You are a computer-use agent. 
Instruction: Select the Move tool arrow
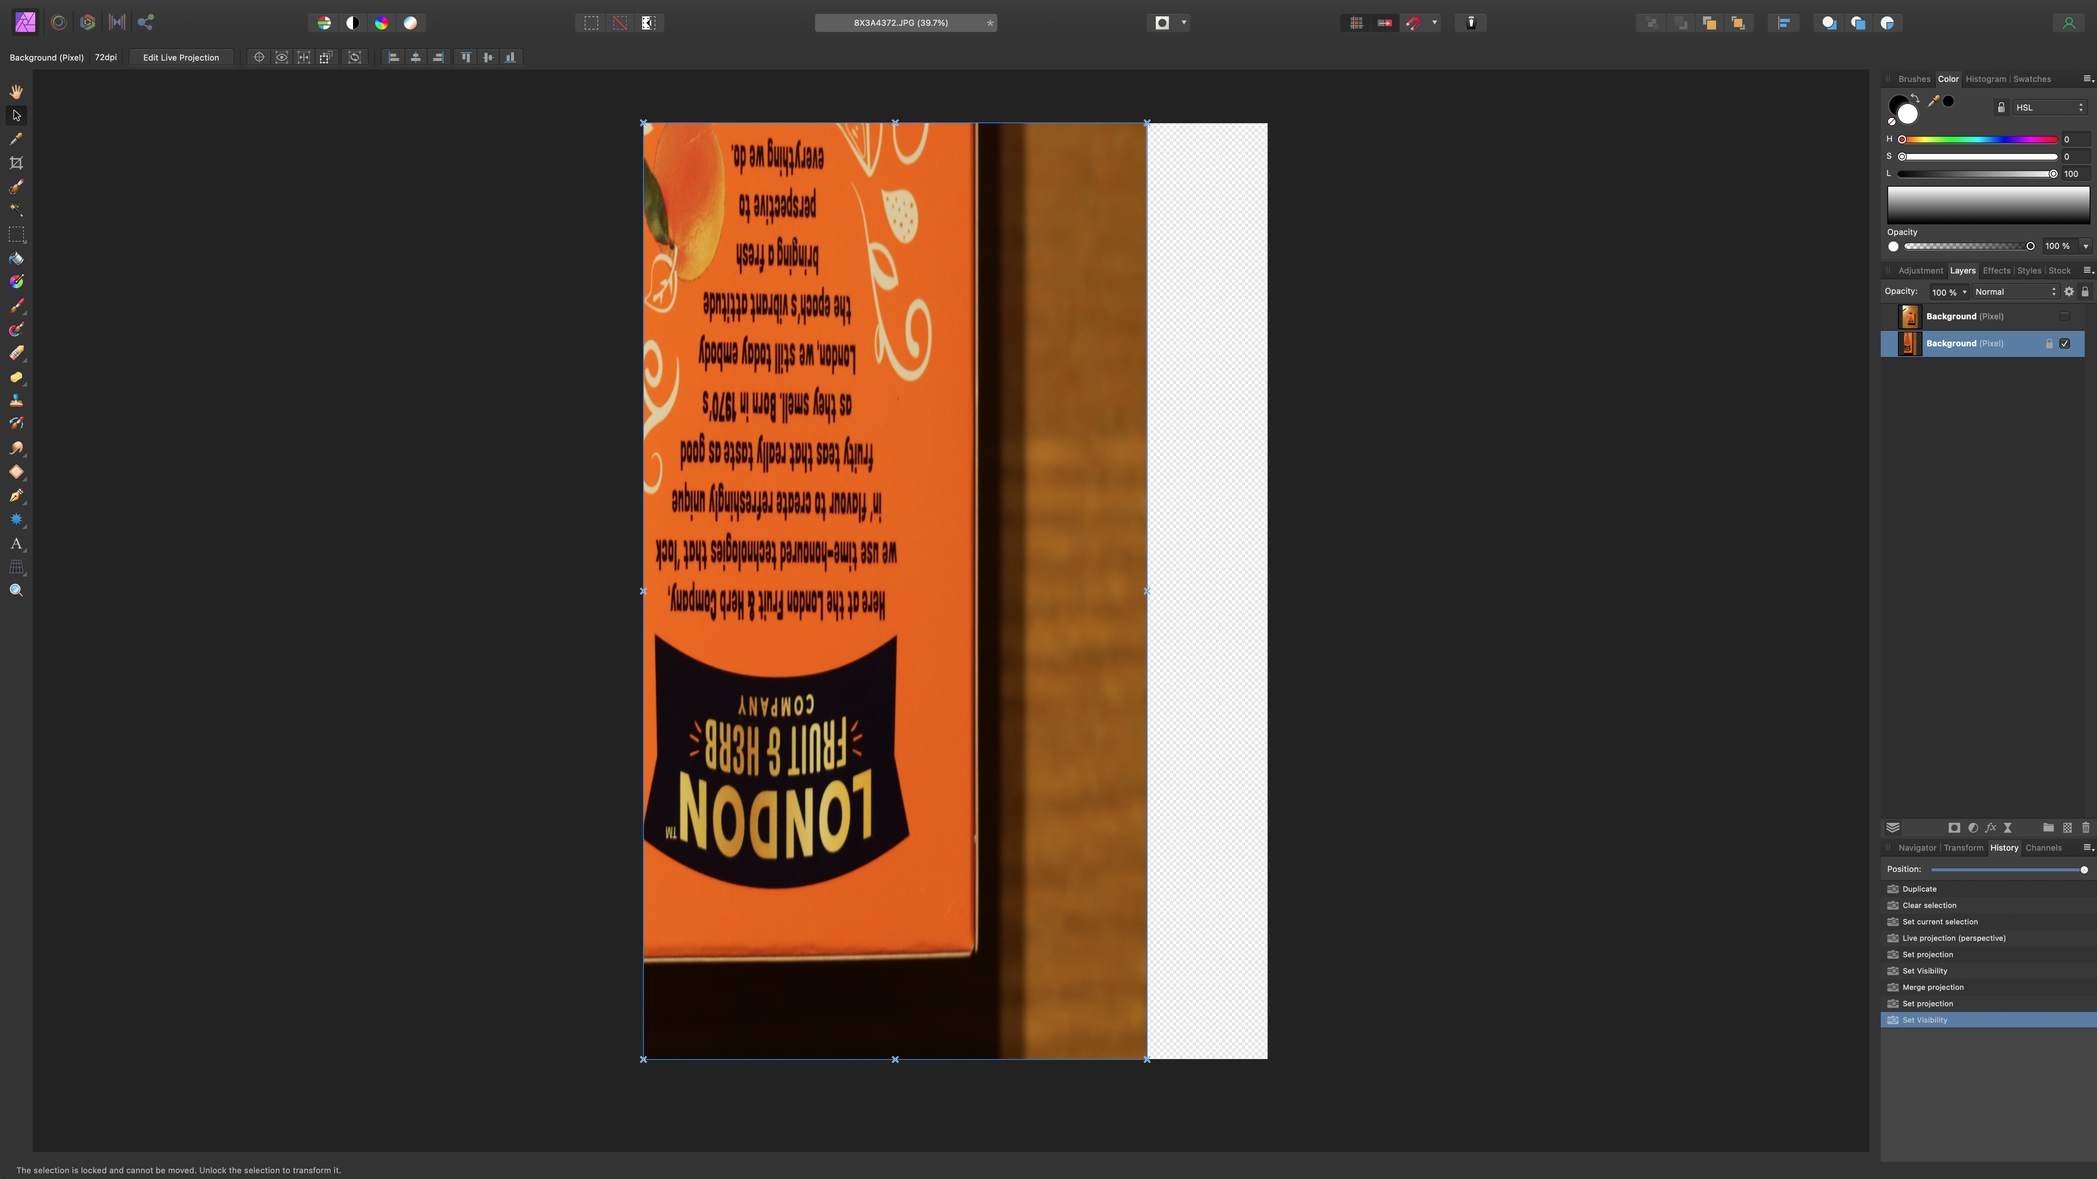tap(16, 115)
